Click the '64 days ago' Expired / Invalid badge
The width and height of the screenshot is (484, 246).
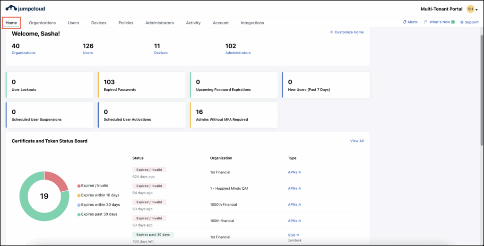(x=149, y=186)
